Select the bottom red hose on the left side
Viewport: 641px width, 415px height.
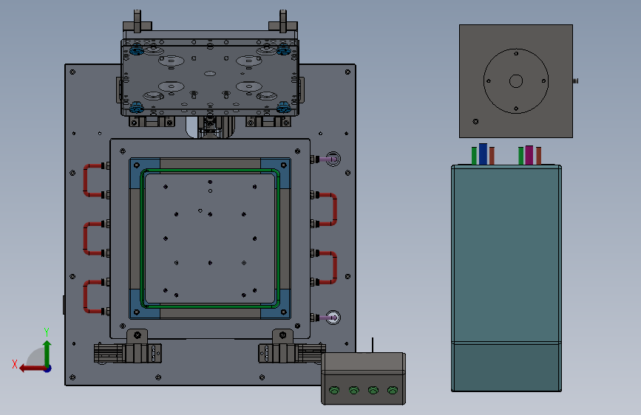(86, 297)
